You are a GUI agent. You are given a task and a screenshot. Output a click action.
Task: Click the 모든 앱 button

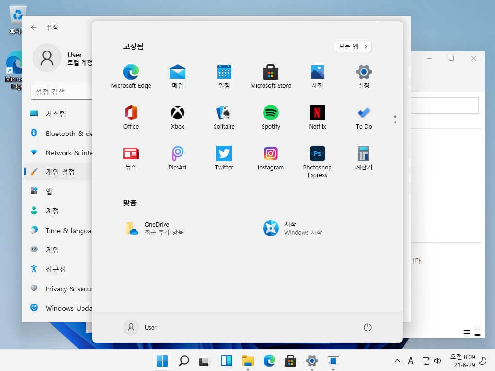353,47
